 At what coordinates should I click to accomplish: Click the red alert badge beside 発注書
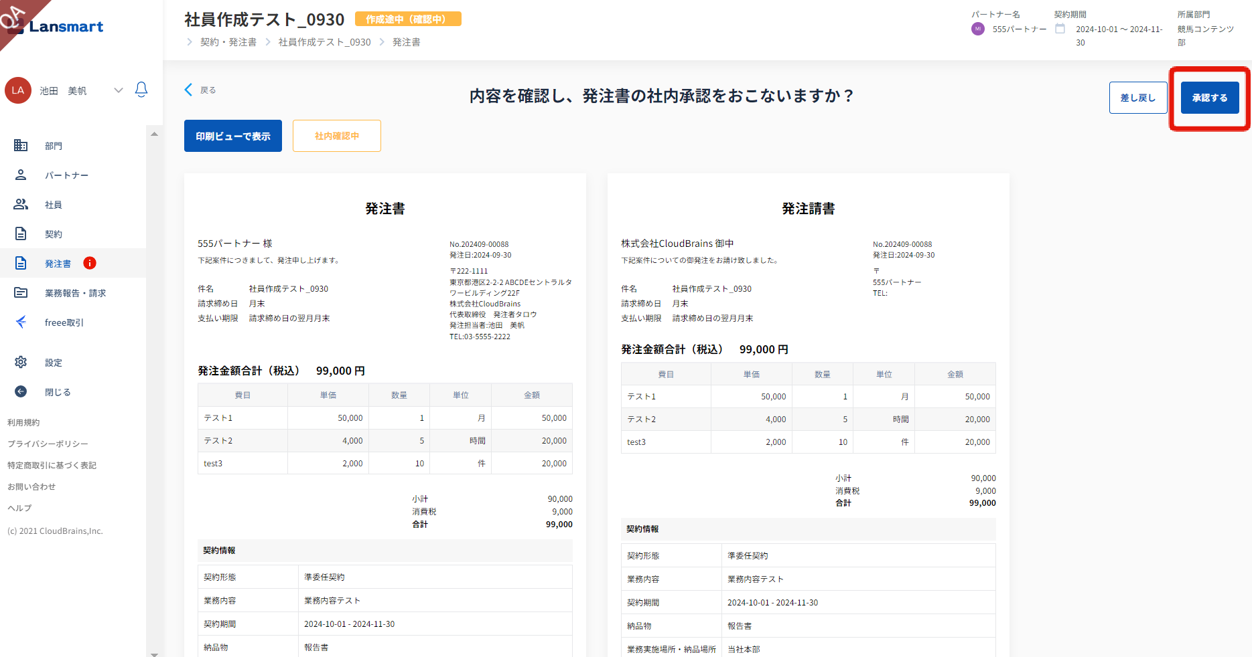pos(90,263)
